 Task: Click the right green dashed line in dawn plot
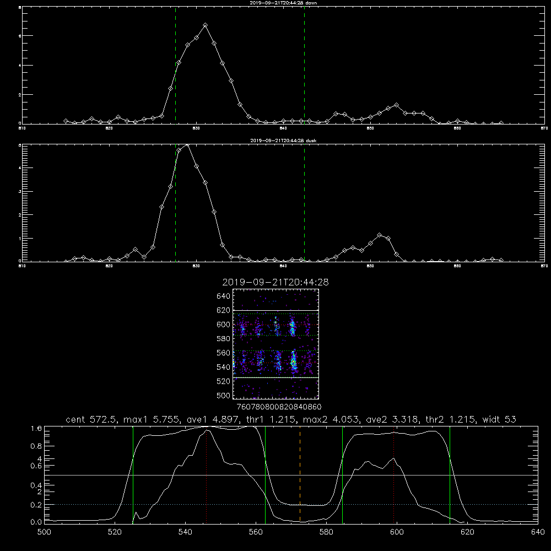[304, 65]
